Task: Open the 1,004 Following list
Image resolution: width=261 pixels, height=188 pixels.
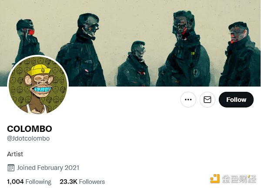Action: click(x=29, y=181)
